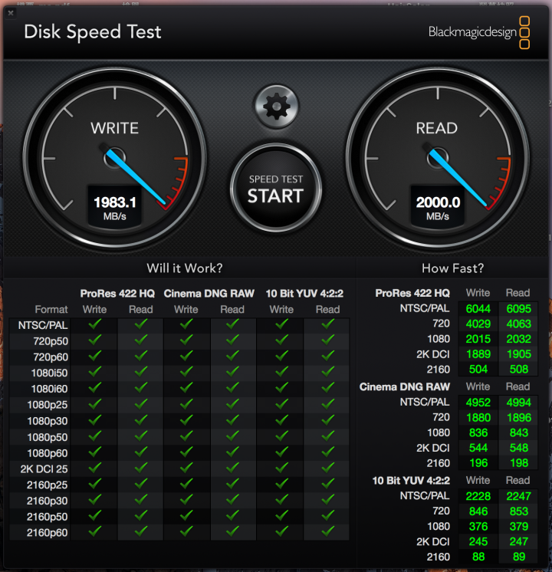The height and width of the screenshot is (572, 552).
Task: Click Cinema DNG RAW Read checkmark for 2K DCI 25
Action: coord(232,468)
